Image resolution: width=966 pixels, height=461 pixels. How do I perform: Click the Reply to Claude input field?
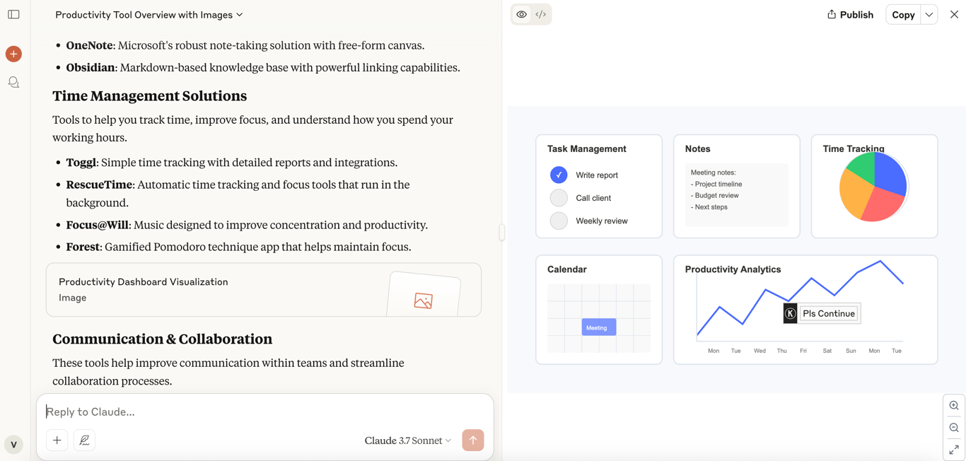point(264,412)
